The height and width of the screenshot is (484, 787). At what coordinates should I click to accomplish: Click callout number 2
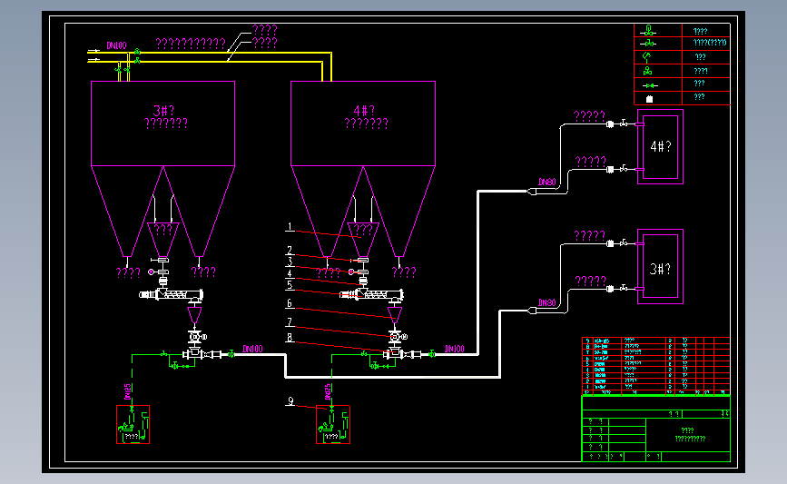(x=290, y=250)
